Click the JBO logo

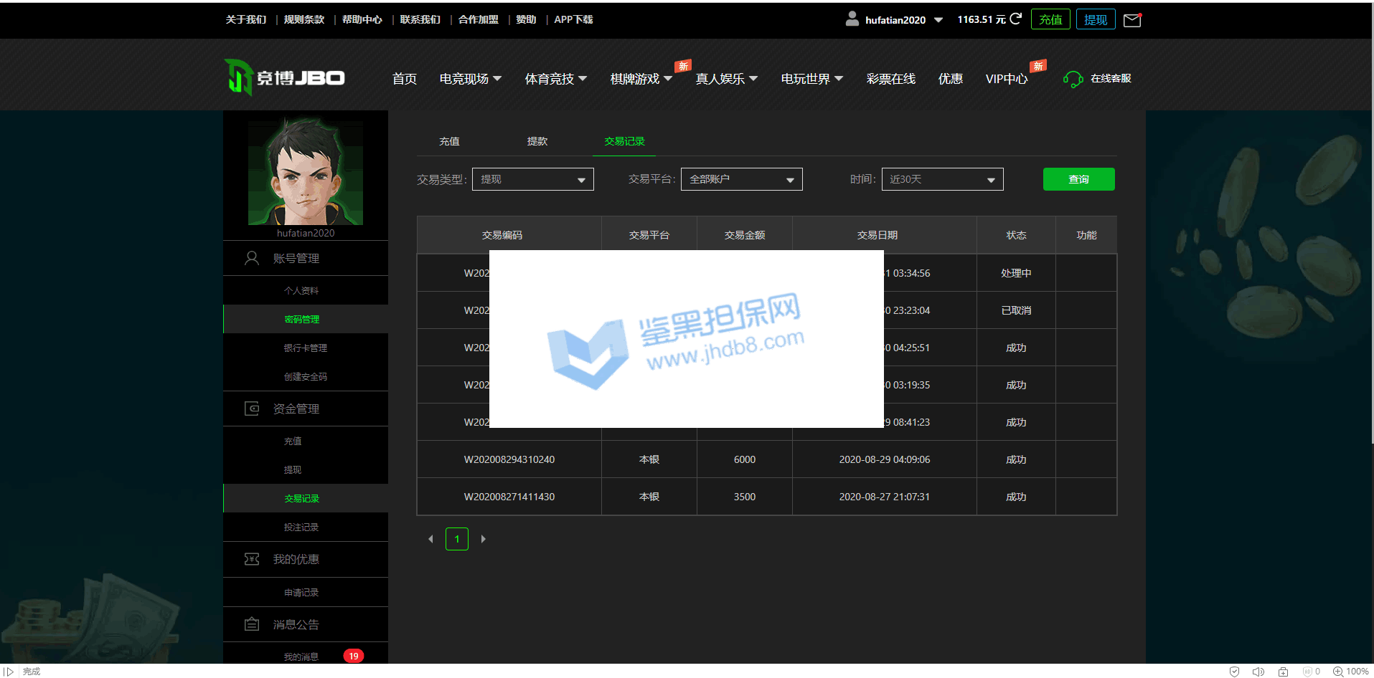click(x=285, y=77)
